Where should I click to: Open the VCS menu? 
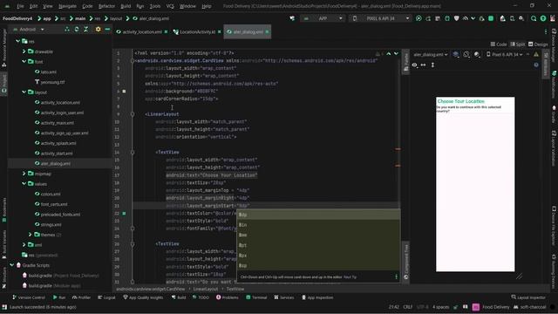170,6
